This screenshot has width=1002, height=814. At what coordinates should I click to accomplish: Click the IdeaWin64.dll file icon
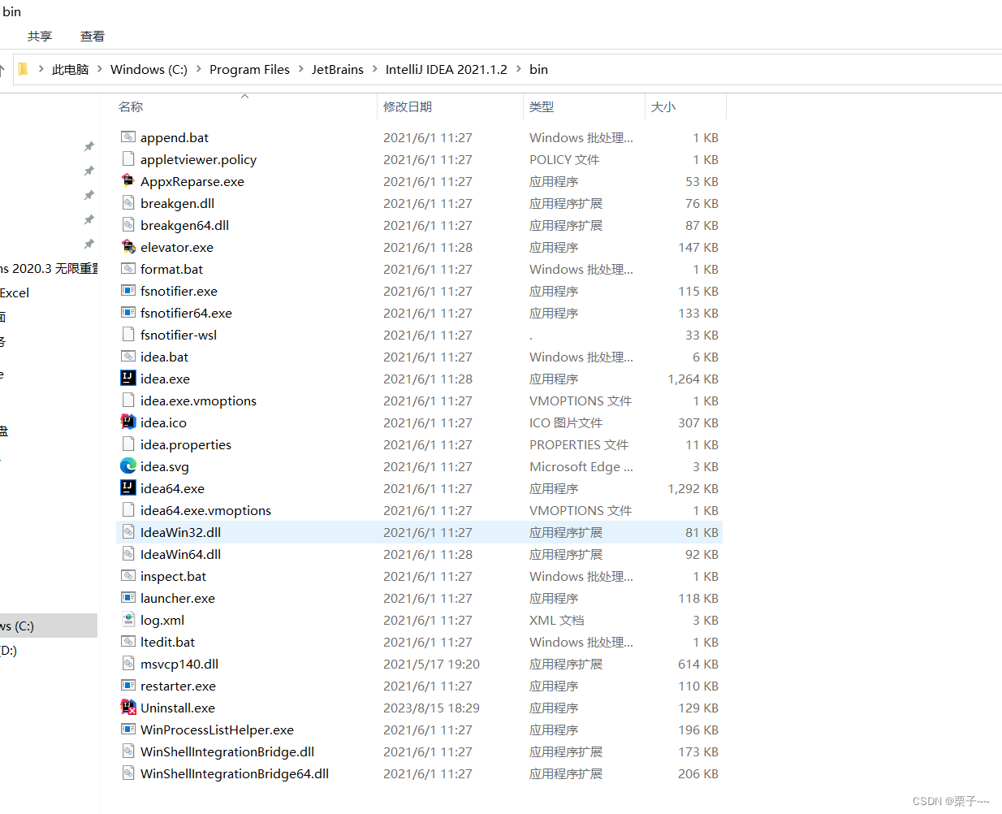[128, 554]
